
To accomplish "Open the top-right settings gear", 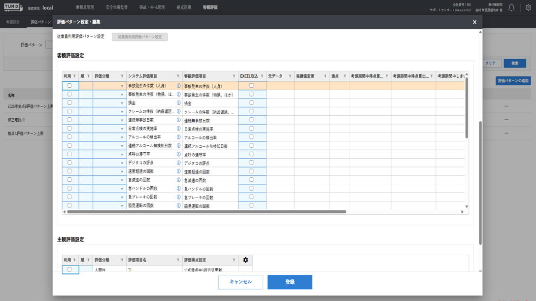I will tap(528, 7).
